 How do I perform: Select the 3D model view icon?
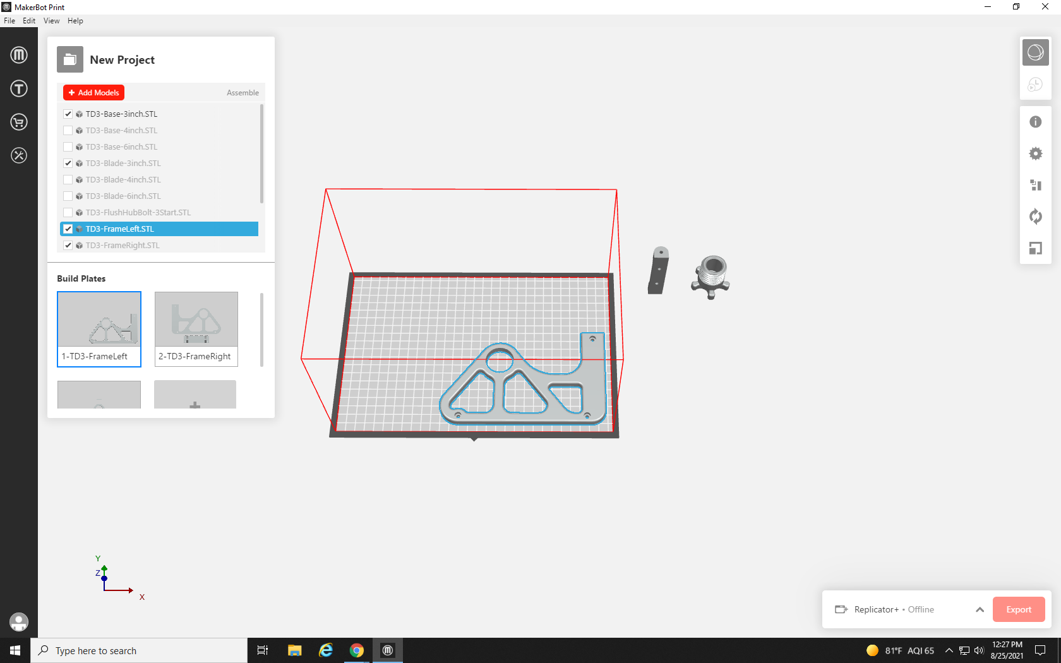(1036, 52)
